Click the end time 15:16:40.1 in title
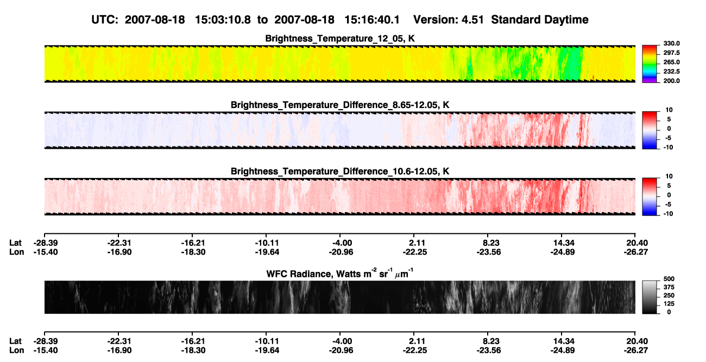Viewport: 706px width, 362px height. [x=373, y=20]
